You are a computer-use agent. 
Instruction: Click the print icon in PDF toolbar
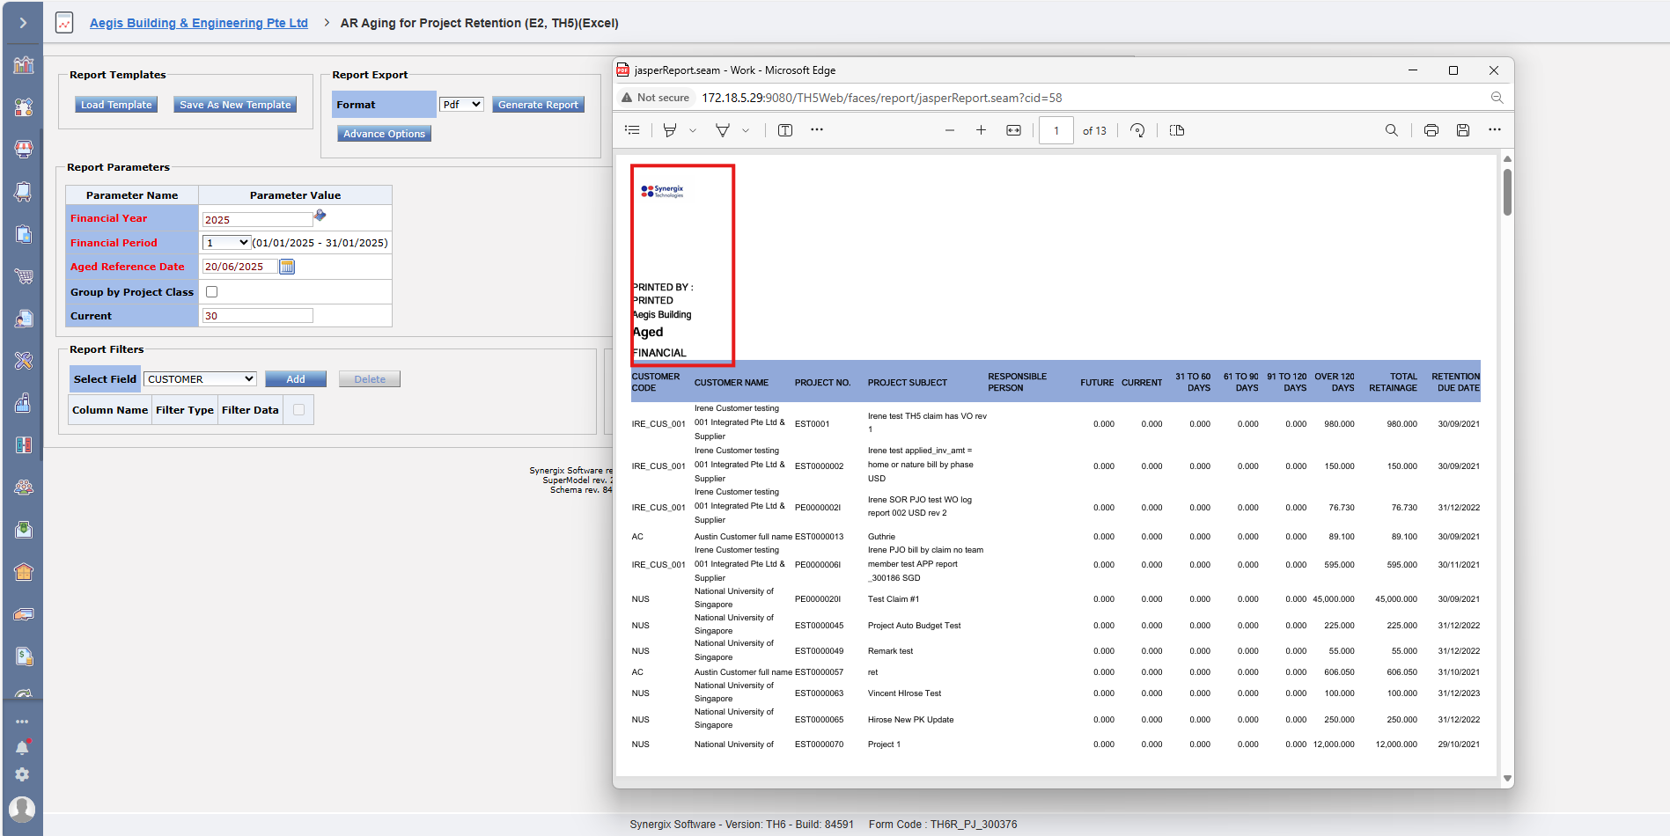point(1431,130)
